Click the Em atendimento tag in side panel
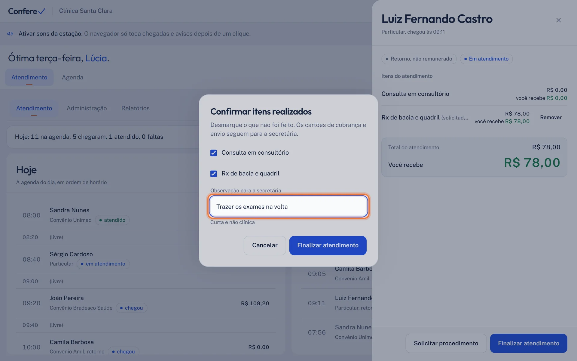 coord(486,59)
